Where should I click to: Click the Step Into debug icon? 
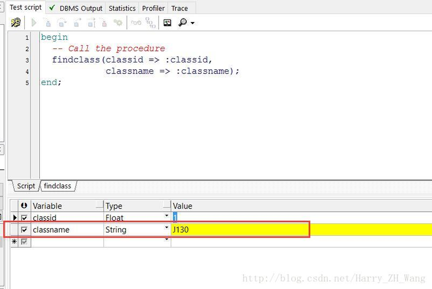(47, 23)
